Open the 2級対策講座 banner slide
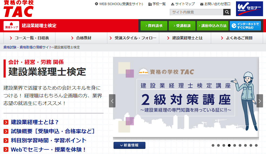This screenshot has height=154, width=266. pos(186,97)
